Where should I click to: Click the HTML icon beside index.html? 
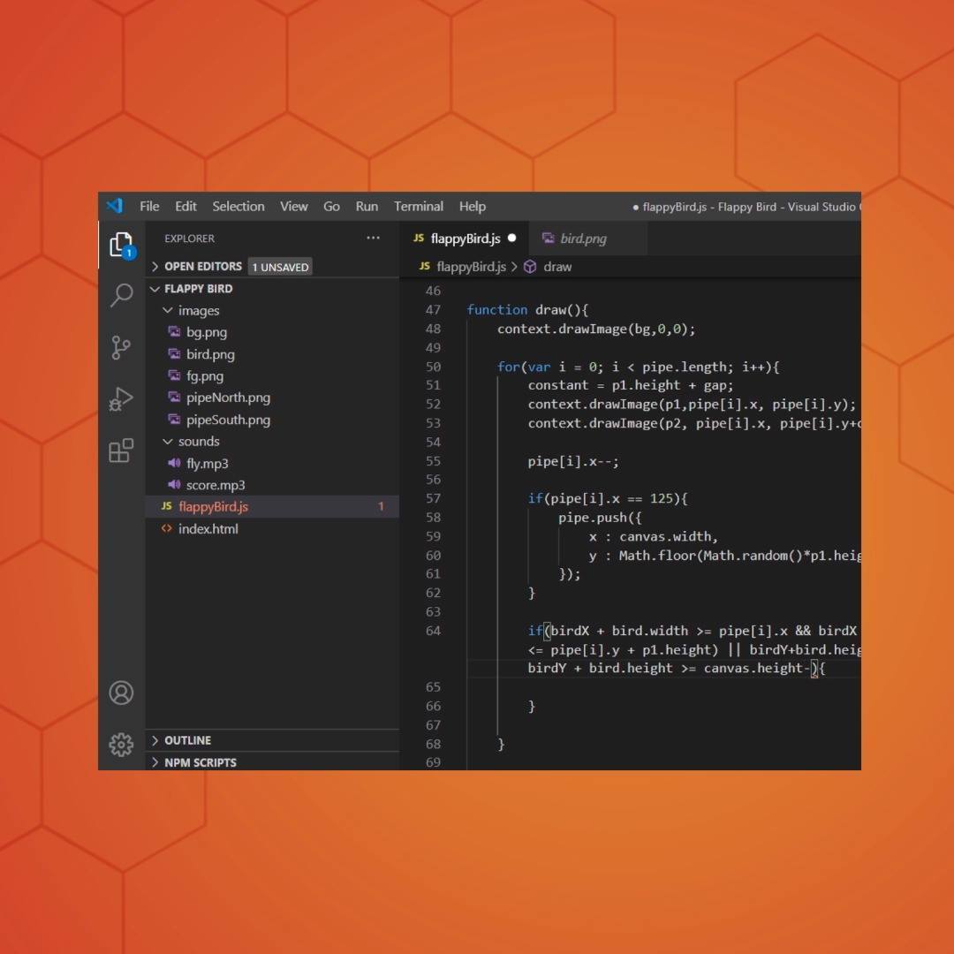point(166,528)
